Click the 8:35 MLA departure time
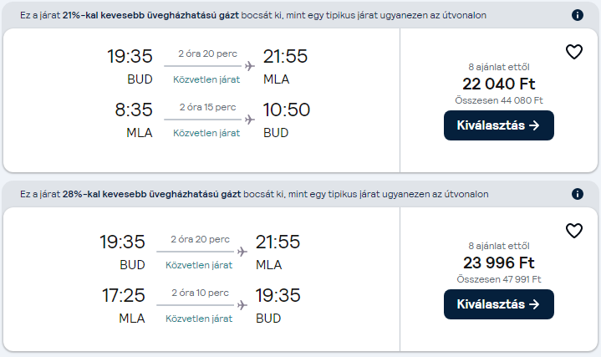Image resolution: width=601 pixels, height=357 pixels. 134,110
